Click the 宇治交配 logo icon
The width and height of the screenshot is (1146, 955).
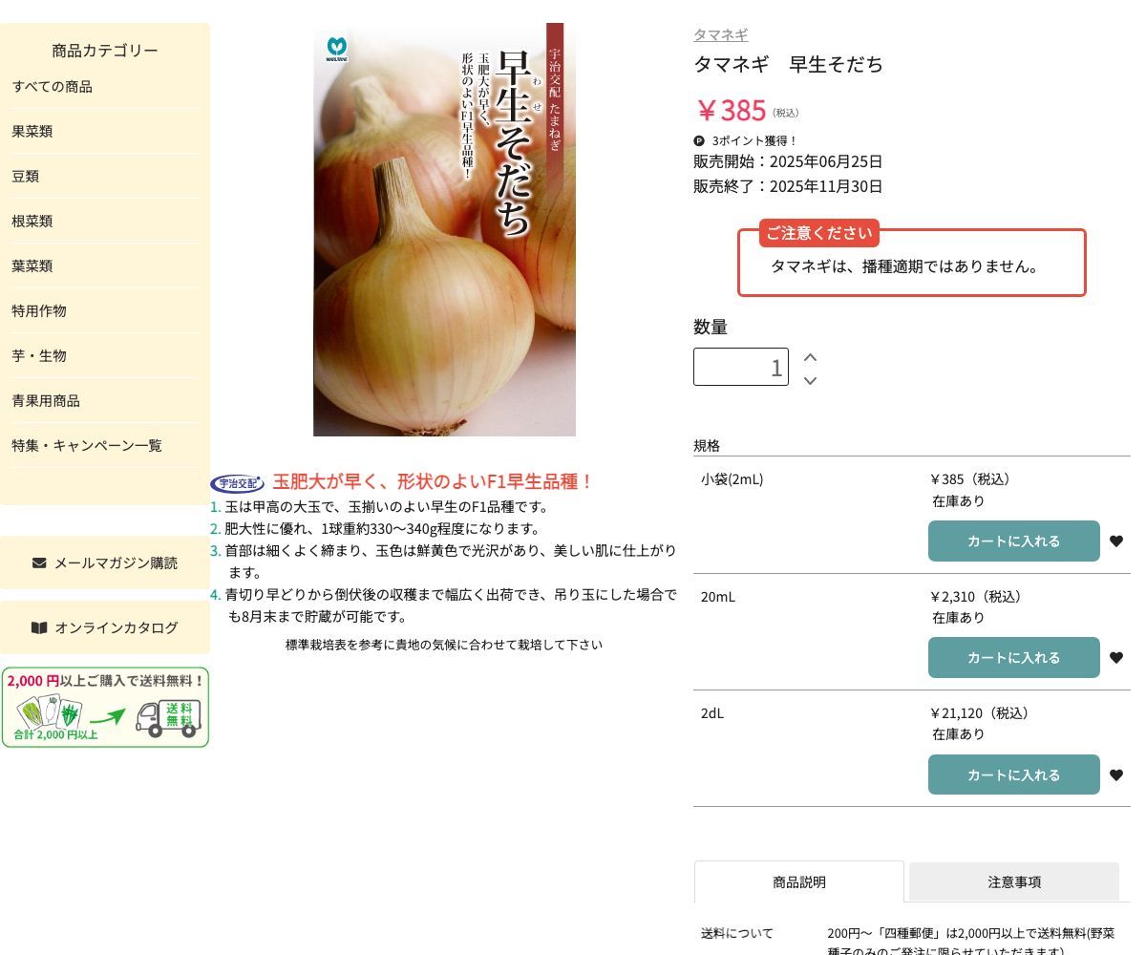pos(237,483)
